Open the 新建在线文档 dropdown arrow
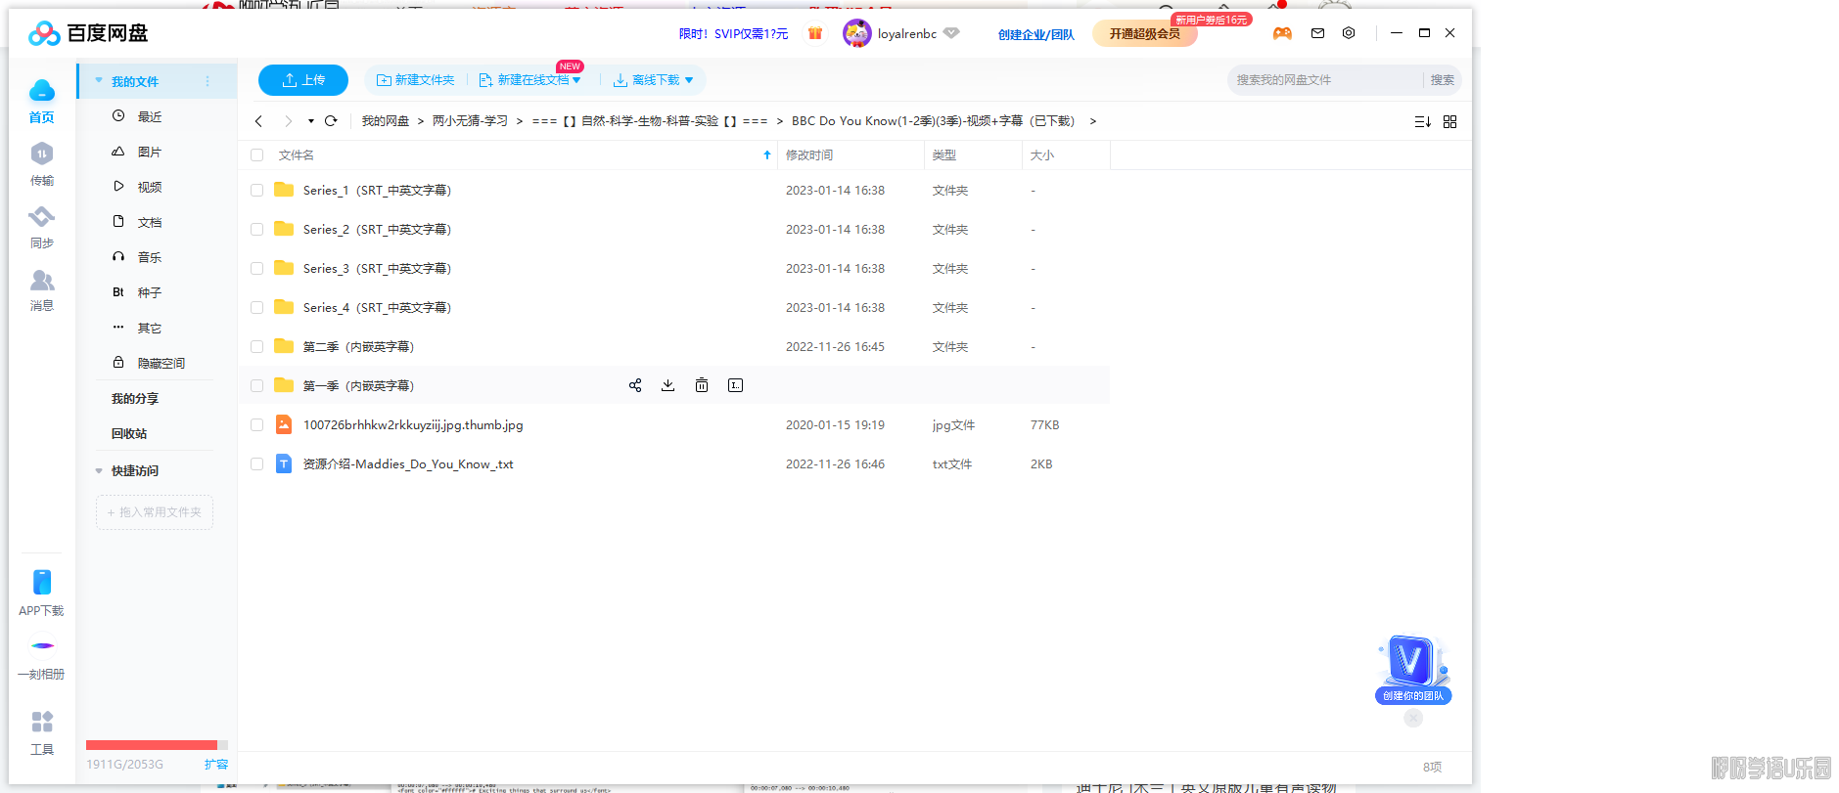This screenshot has height=793, width=1839. tap(576, 80)
